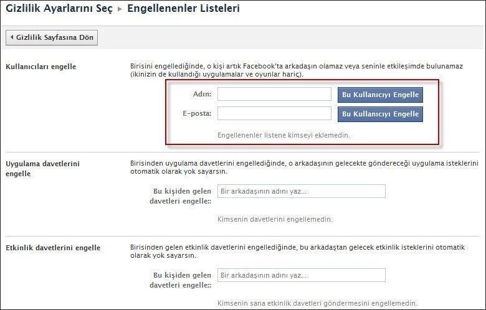Image resolution: width=486 pixels, height=310 pixels.
Task: Click the 'Engellenenler listene kimseyi eklemedin' status text
Action: [x=283, y=135]
